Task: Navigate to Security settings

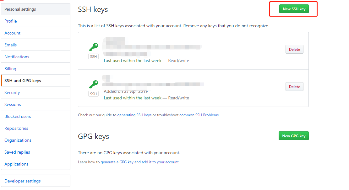Action: [12, 92]
